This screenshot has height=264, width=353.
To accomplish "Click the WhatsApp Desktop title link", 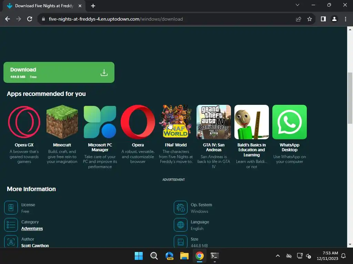I will point(290,147).
